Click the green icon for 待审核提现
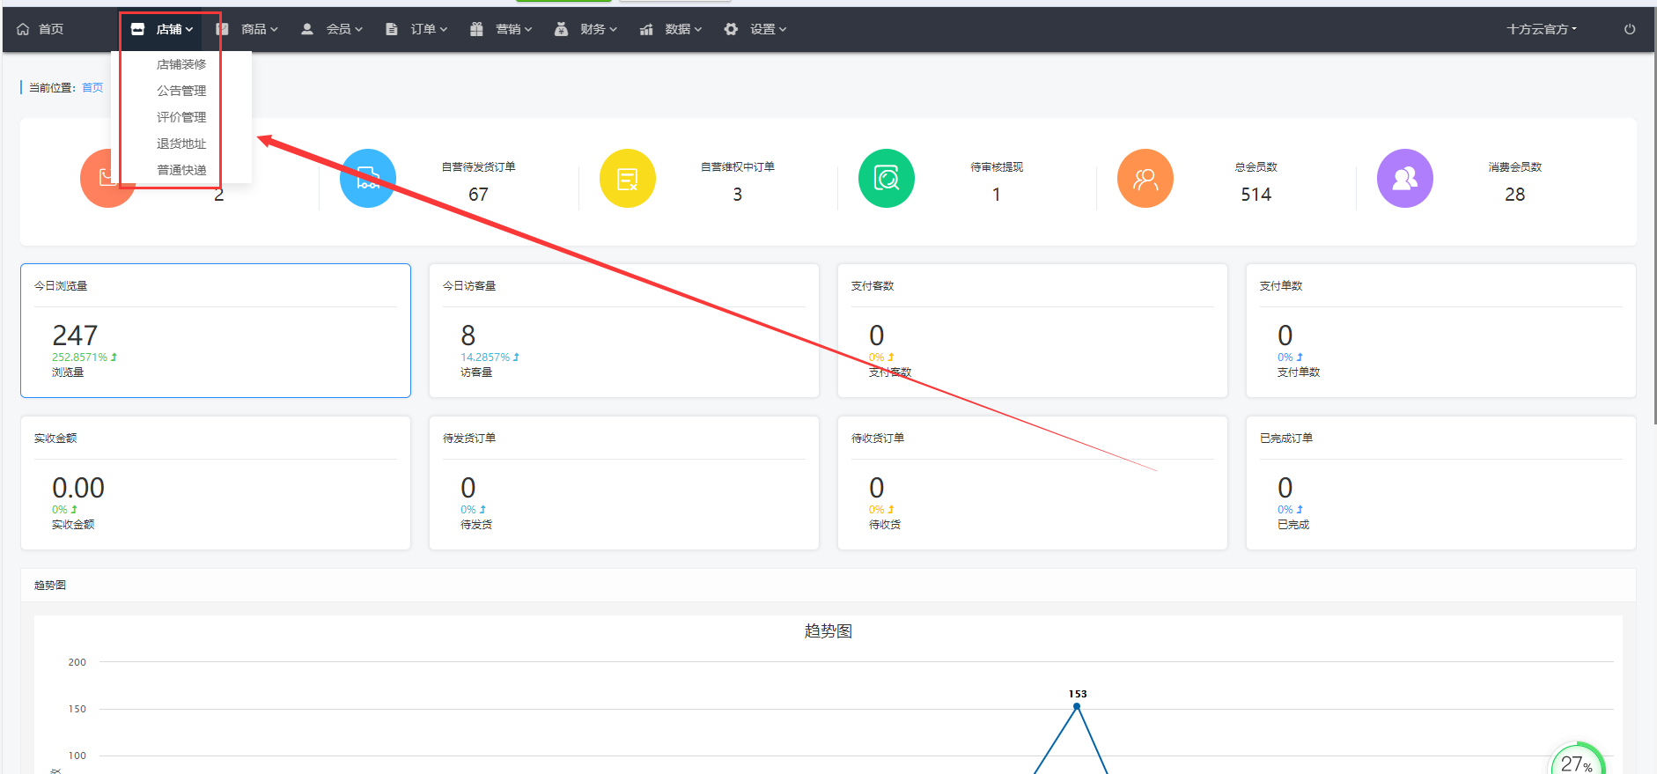This screenshot has height=774, width=1657. pos(887,179)
